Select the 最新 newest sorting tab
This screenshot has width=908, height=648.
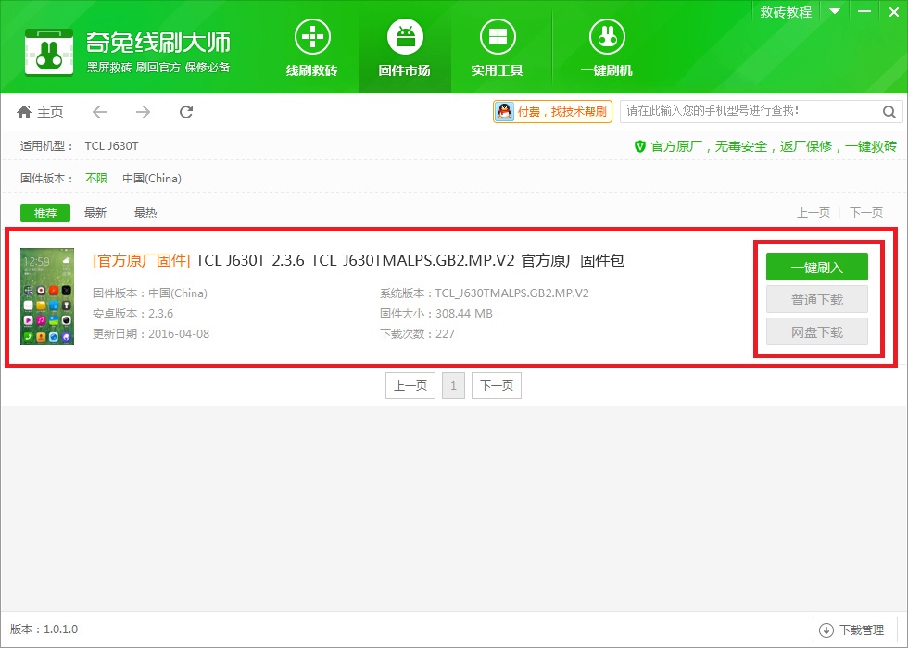click(95, 213)
